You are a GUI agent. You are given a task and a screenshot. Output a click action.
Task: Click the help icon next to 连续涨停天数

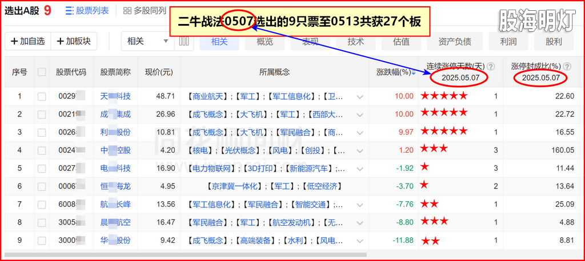coord(490,66)
